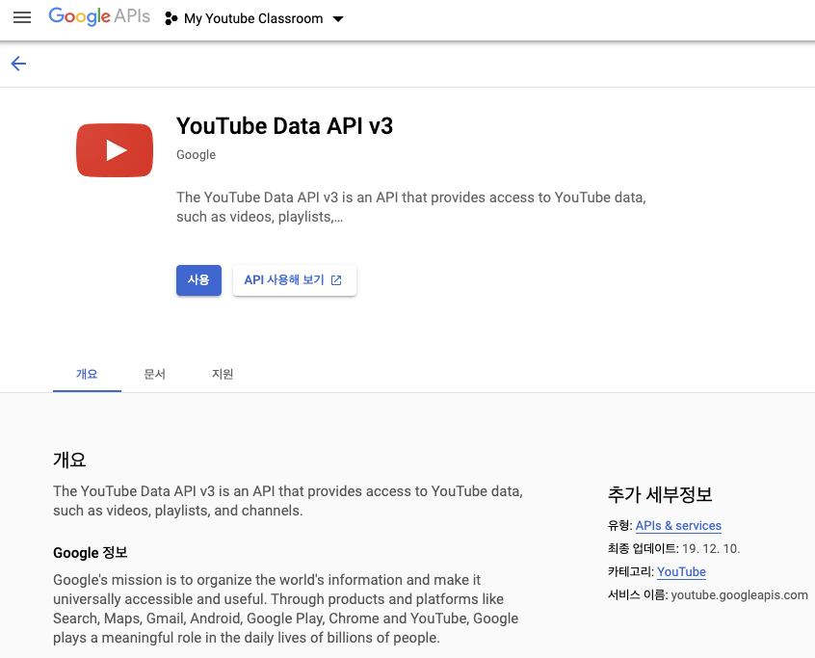Click the Google 정보 heading

coord(91,552)
